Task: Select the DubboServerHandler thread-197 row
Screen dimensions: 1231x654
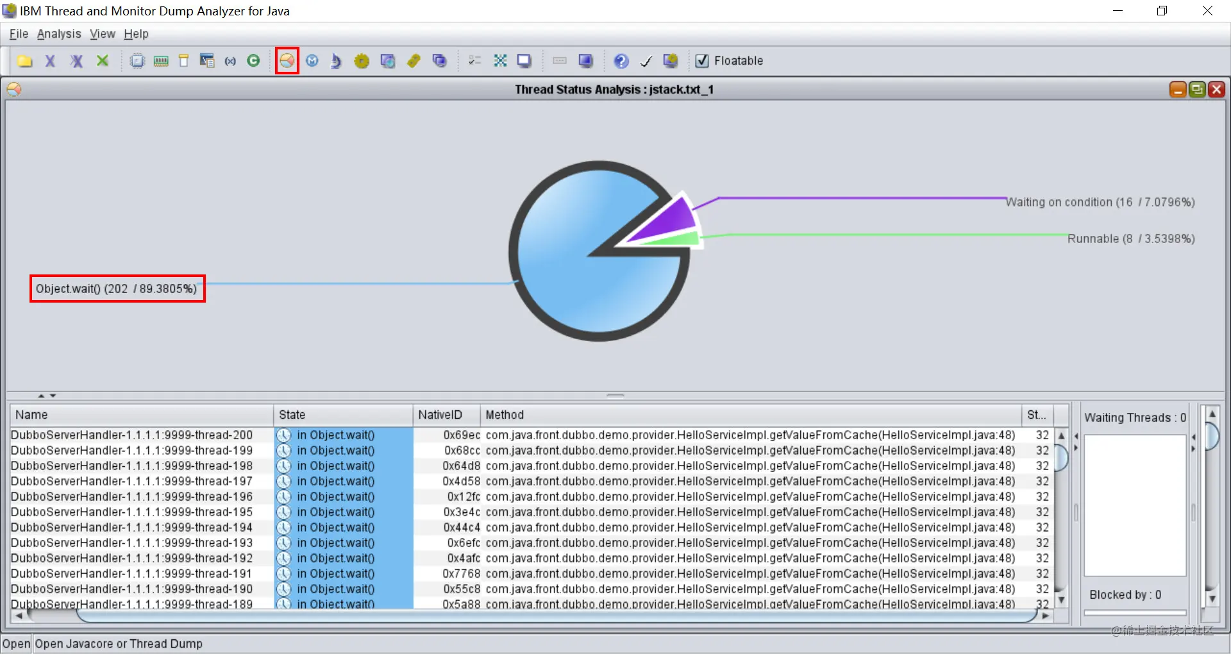Action: (532, 482)
